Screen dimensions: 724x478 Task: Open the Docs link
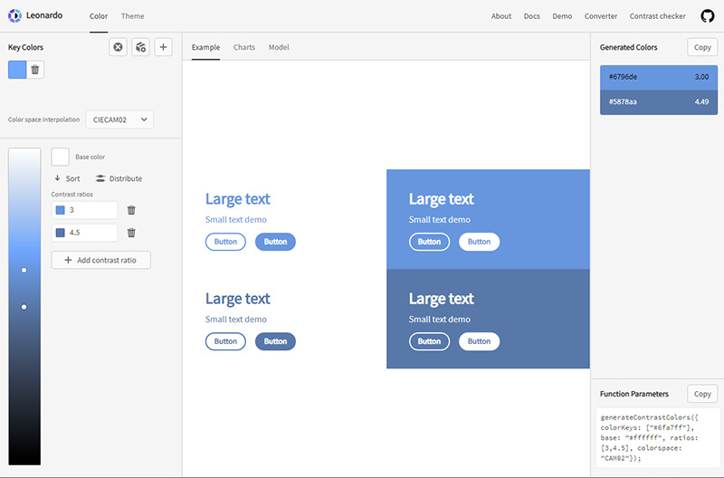[x=531, y=16]
